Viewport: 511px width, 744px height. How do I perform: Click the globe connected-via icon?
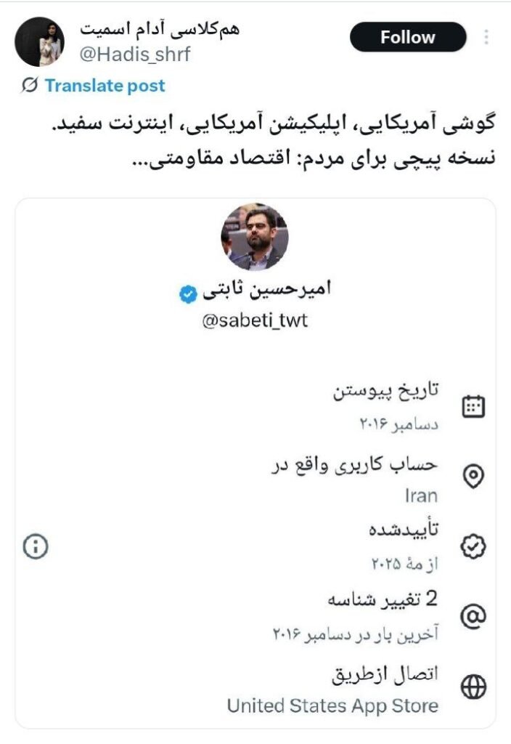[x=474, y=686]
